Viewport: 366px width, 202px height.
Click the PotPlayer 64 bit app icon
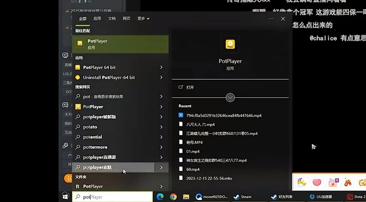pos(78,67)
